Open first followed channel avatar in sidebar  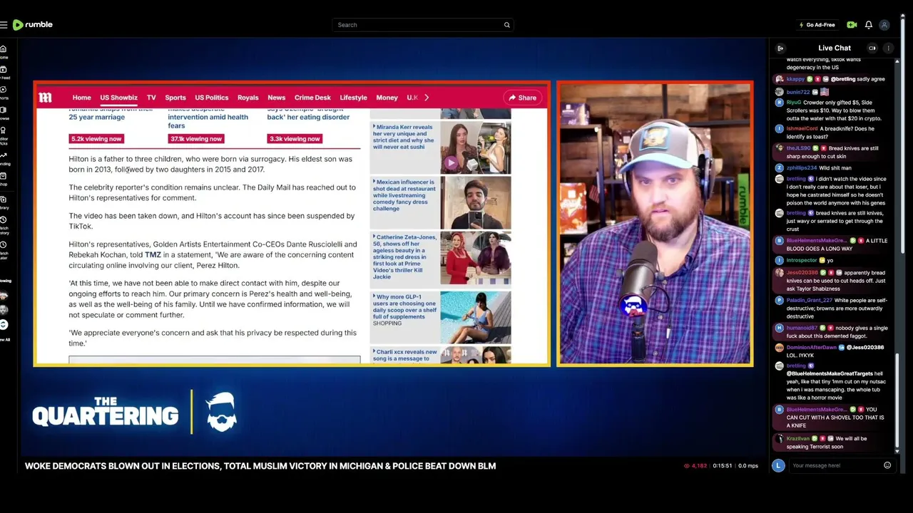pyautogui.click(x=4, y=296)
